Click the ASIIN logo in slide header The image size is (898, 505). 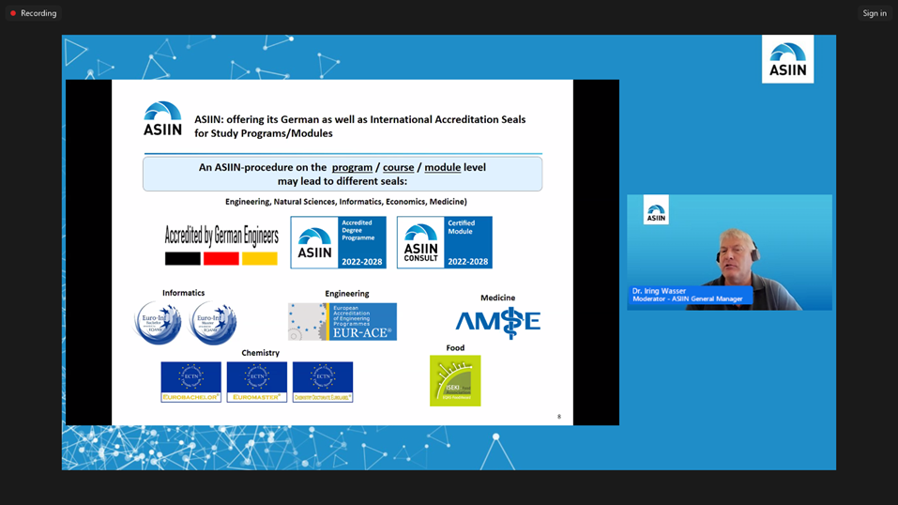coord(162,118)
